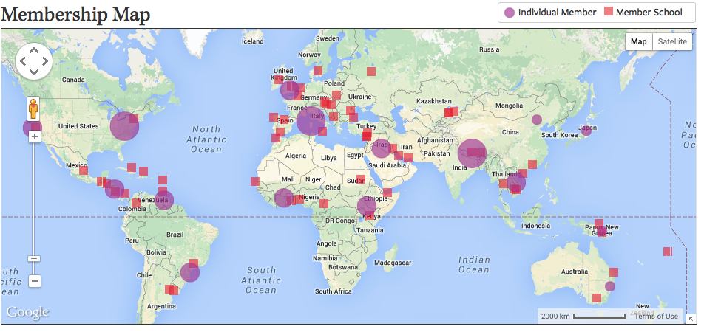
Task: Open the Terms of Use link
Action: click(x=656, y=317)
